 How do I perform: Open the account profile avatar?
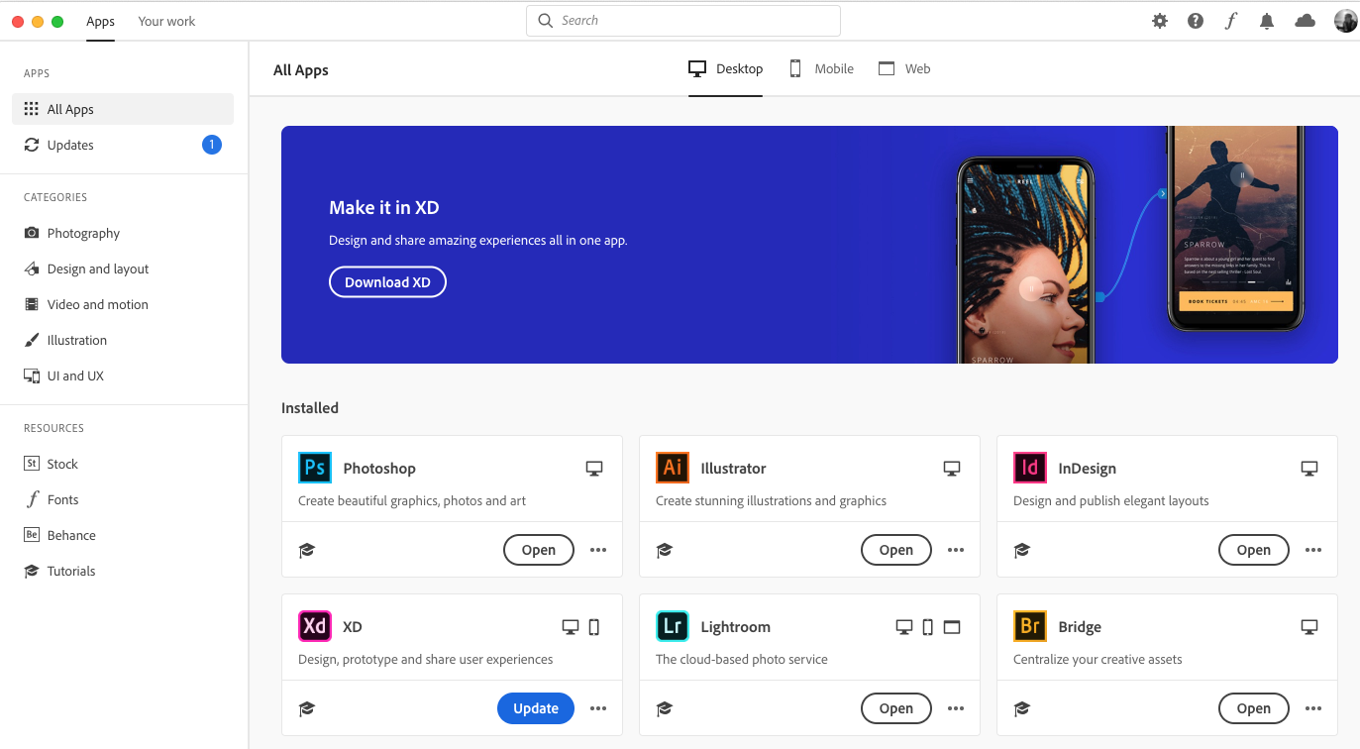click(x=1346, y=21)
